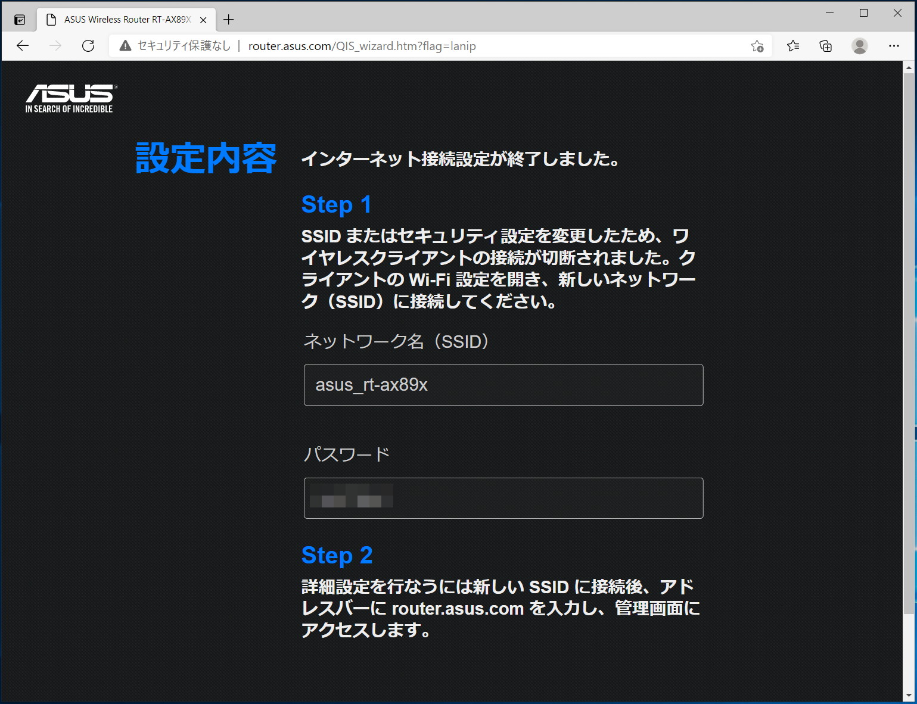Close the ASUS Wireless Router tab

(203, 20)
